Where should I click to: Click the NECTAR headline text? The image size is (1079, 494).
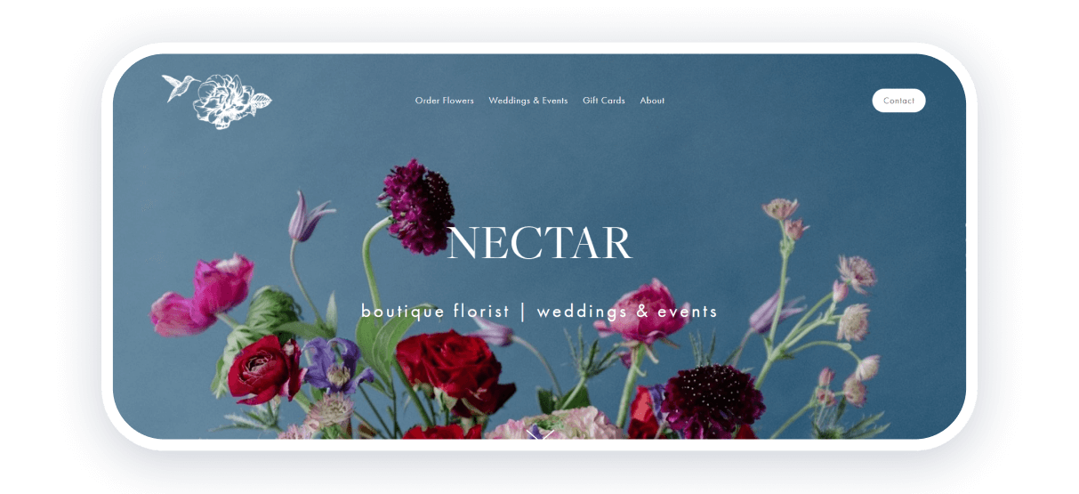tap(540, 242)
